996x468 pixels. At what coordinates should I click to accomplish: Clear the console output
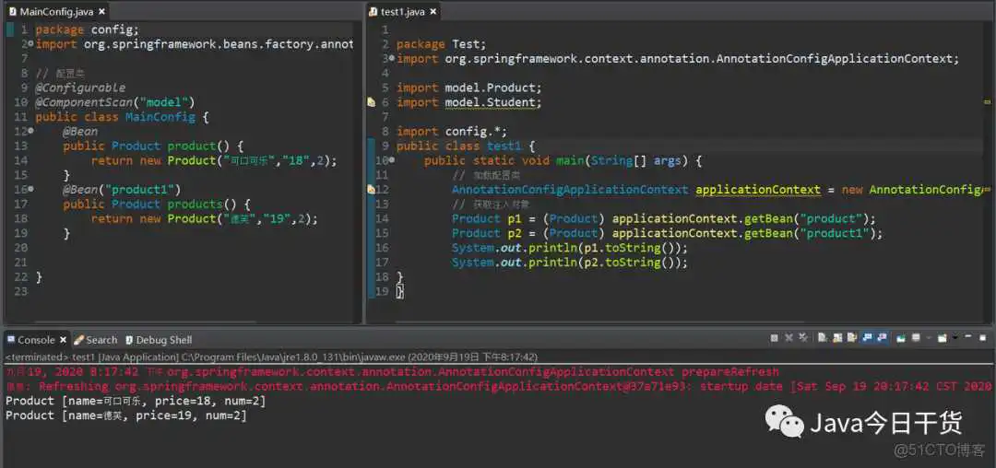point(822,338)
